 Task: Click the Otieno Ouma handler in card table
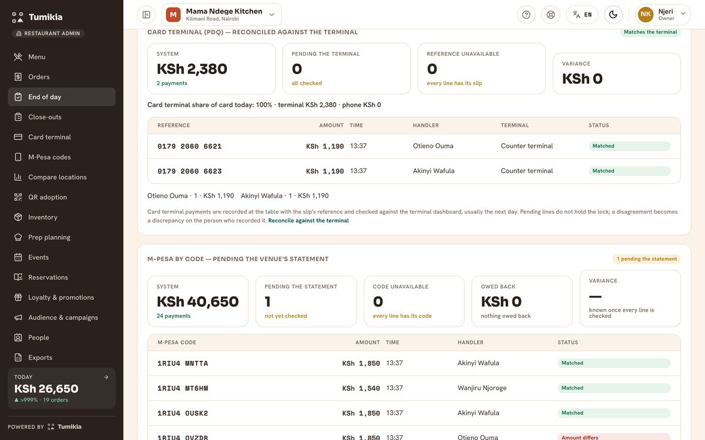click(434, 146)
